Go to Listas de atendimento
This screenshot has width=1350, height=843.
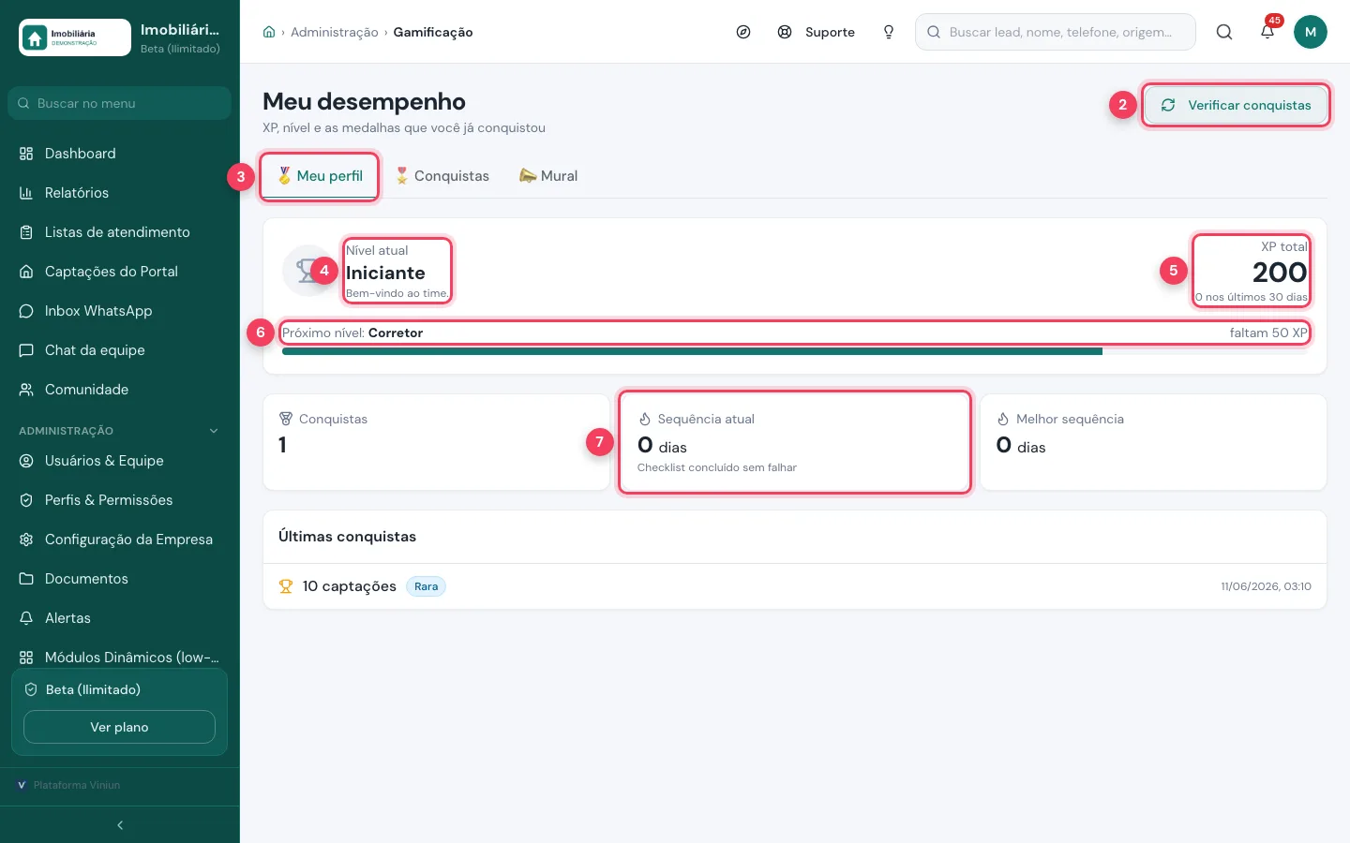(119, 232)
